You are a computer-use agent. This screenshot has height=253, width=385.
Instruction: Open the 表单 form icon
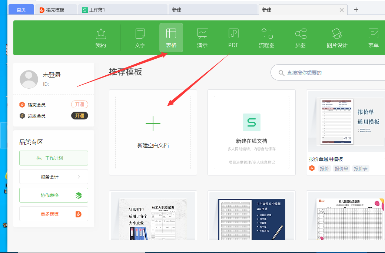(x=373, y=38)
